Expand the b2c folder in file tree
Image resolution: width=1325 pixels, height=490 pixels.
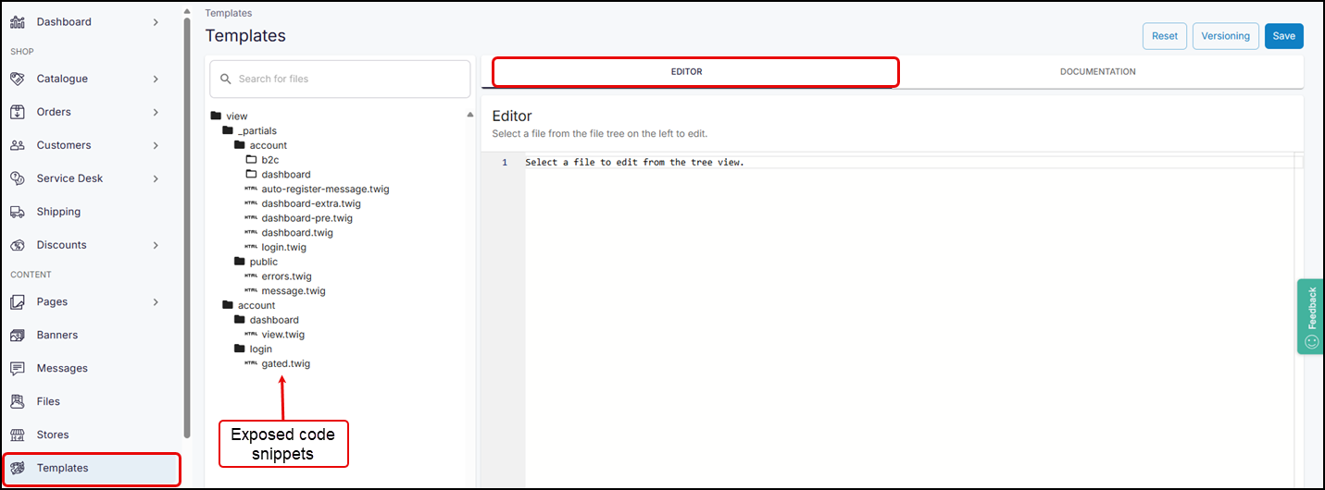point(269,160)
